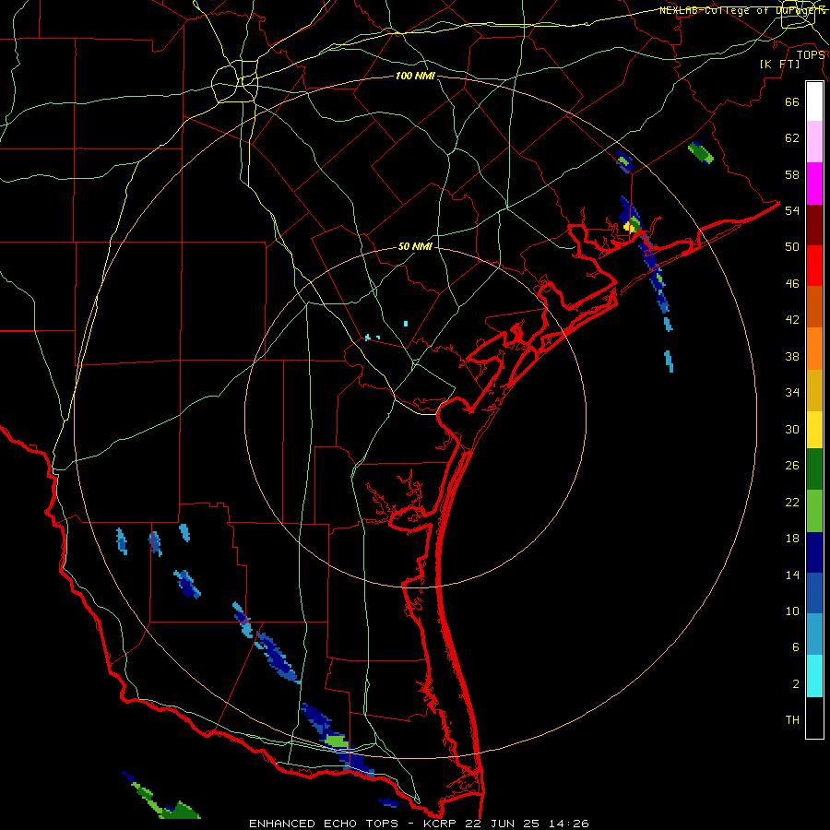The width and height of the screenshot is (830, 830).
Task: Click the '[K FT]' units label
Action: [780, 65]
